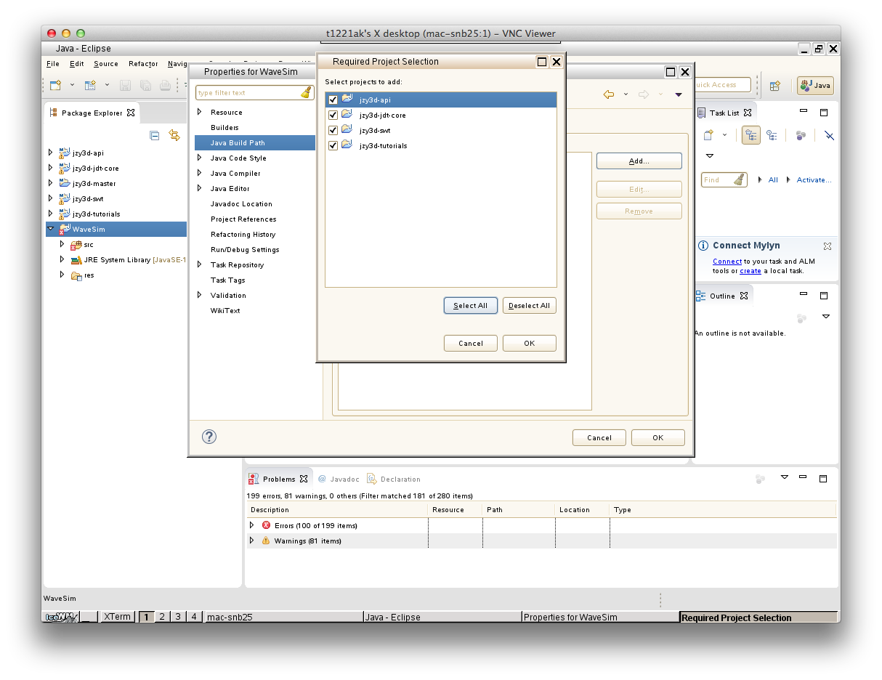Click the back arrow in the Properties dialog
Image resolution: width=882 pixels, height=680 pixels.
tap(609, 94)
